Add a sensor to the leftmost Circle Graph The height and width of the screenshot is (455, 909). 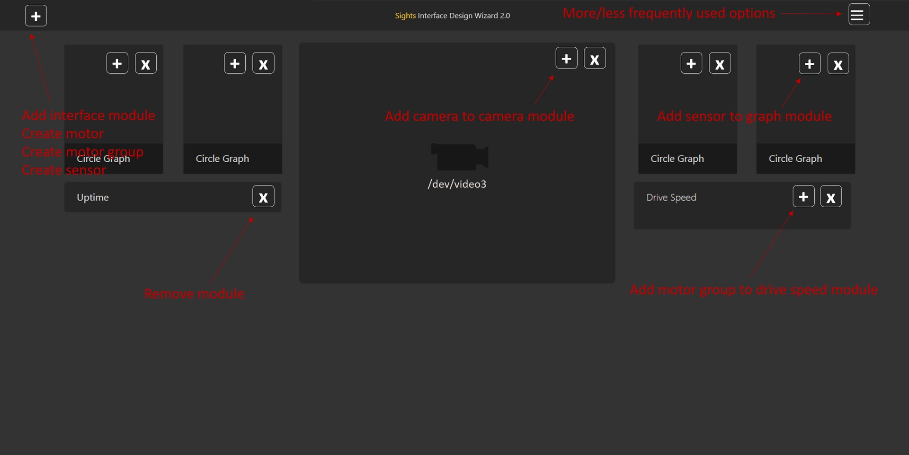117,62
